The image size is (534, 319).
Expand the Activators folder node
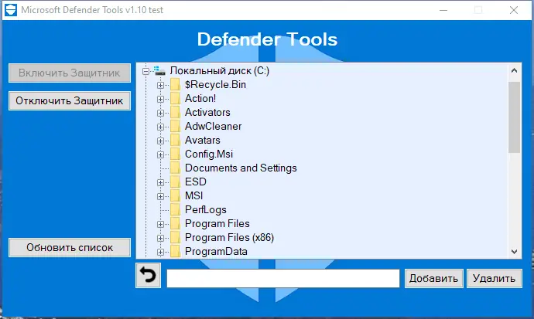(x=160, y=113)
